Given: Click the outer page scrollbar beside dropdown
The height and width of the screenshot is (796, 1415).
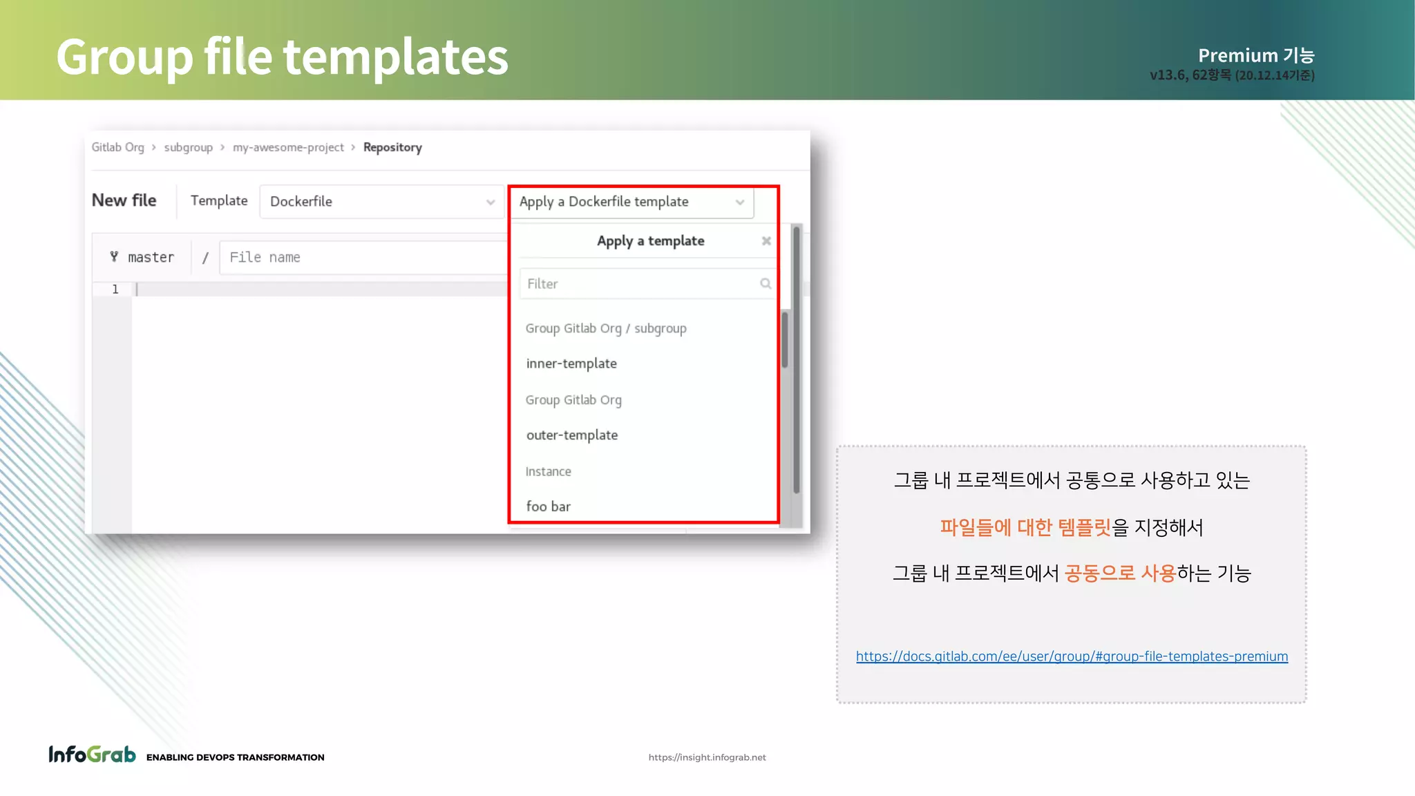Looking at the screenshot, I should [x=796, y=359].
